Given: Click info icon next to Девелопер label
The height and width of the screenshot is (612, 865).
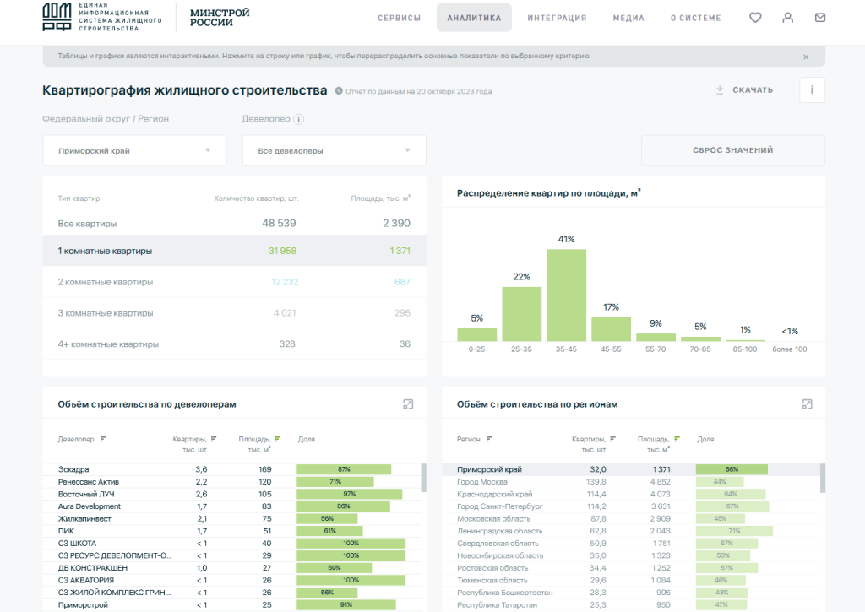Looking at the screenshot, I should coord(299,119).
